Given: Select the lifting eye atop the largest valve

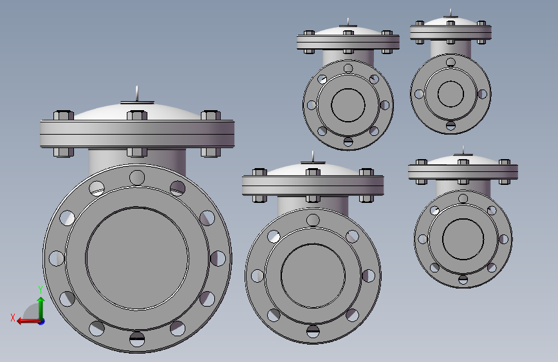Looking at the screenshot, I should pyautogui.click(x=137, y=93).
